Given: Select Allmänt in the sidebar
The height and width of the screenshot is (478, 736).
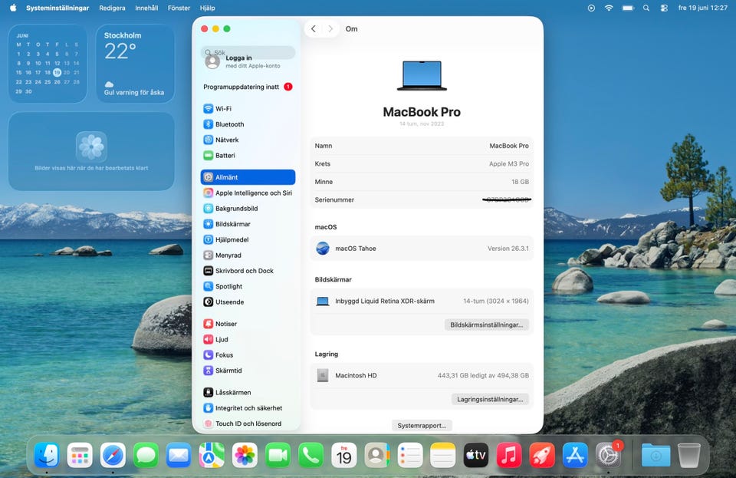Looking at the screenshot, I should click(x=248, y=177).
